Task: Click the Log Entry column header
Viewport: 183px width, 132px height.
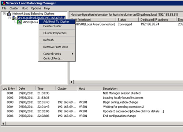Action: (9, 89)
